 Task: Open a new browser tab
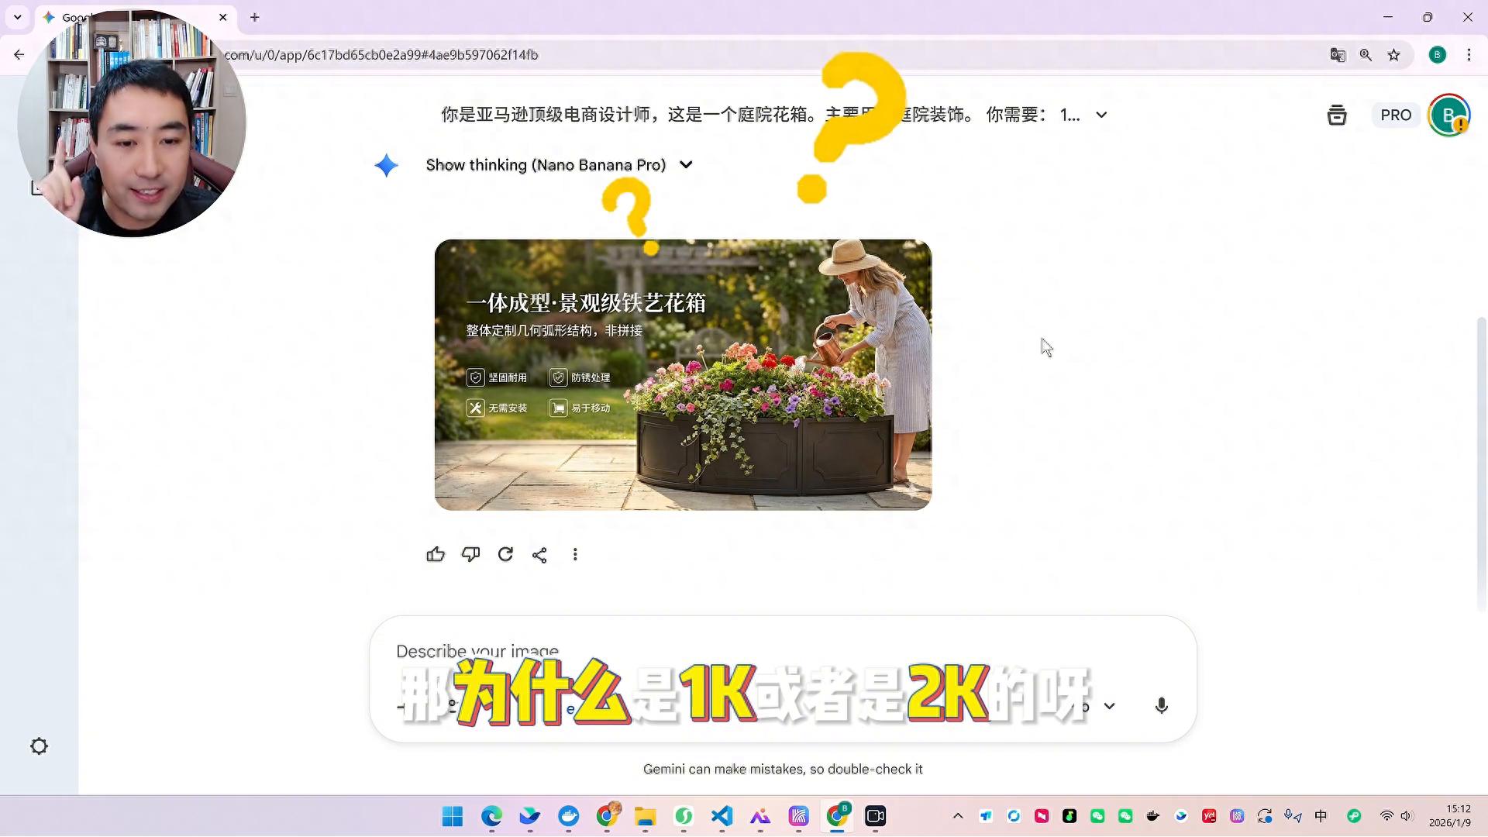254,17
